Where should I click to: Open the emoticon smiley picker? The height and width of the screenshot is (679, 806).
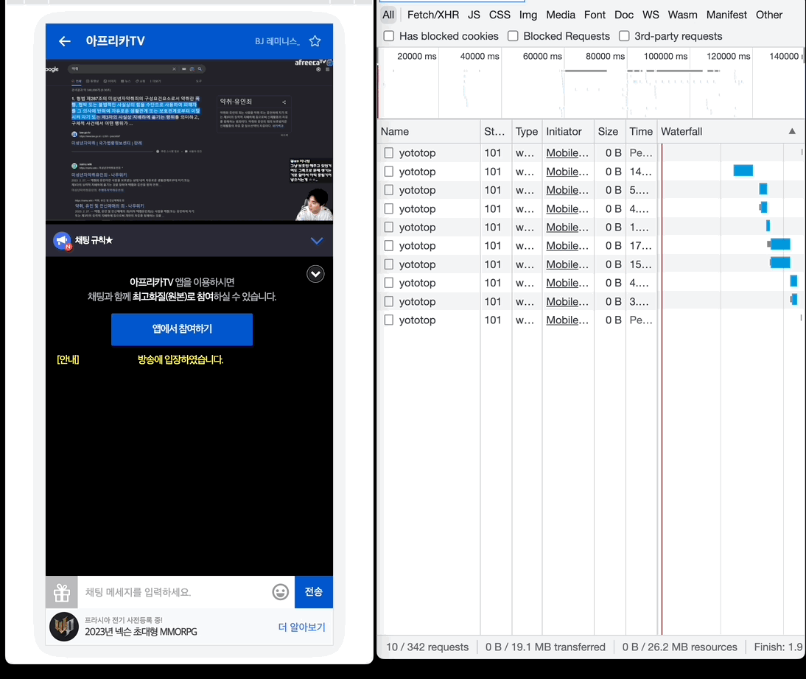[x=280, y=592]
